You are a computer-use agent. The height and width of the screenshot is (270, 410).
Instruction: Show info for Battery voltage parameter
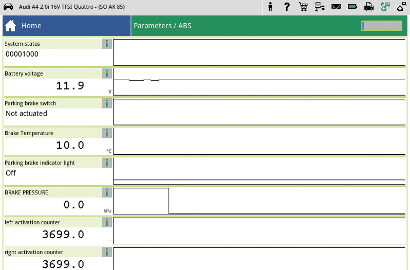pos(107,74)
